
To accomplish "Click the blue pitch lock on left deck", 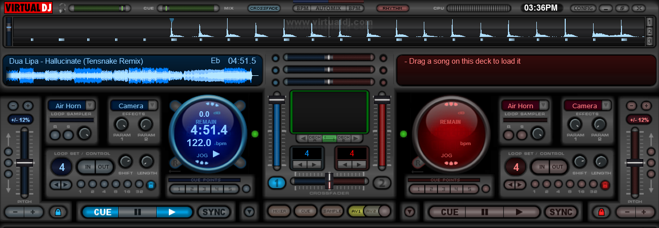I will 58,212.
